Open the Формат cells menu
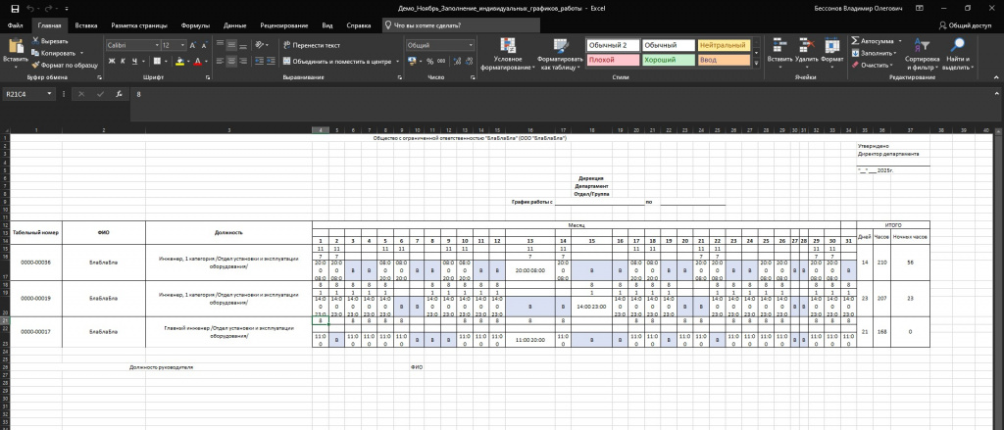This screenshot has height=430, width=1004. pyautogui.click(x=832, y=51)
